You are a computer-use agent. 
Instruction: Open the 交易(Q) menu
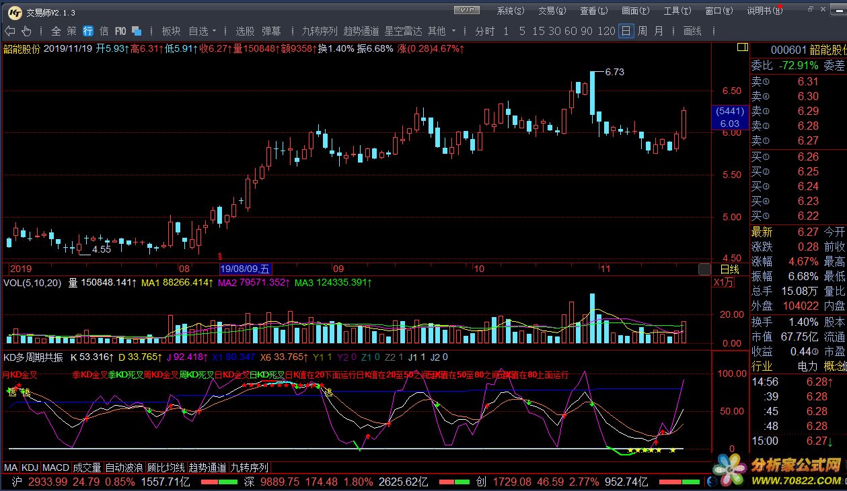click(x=552, y=11)
